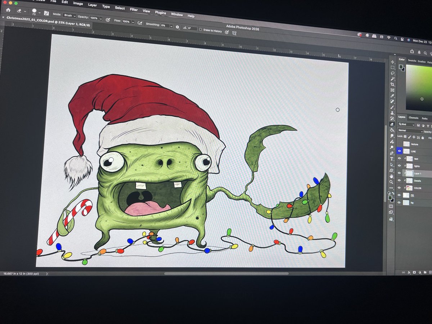Click foreground color swatch in toolbar
The height and width of the screenshot is (324, 432).
[390, 197]
